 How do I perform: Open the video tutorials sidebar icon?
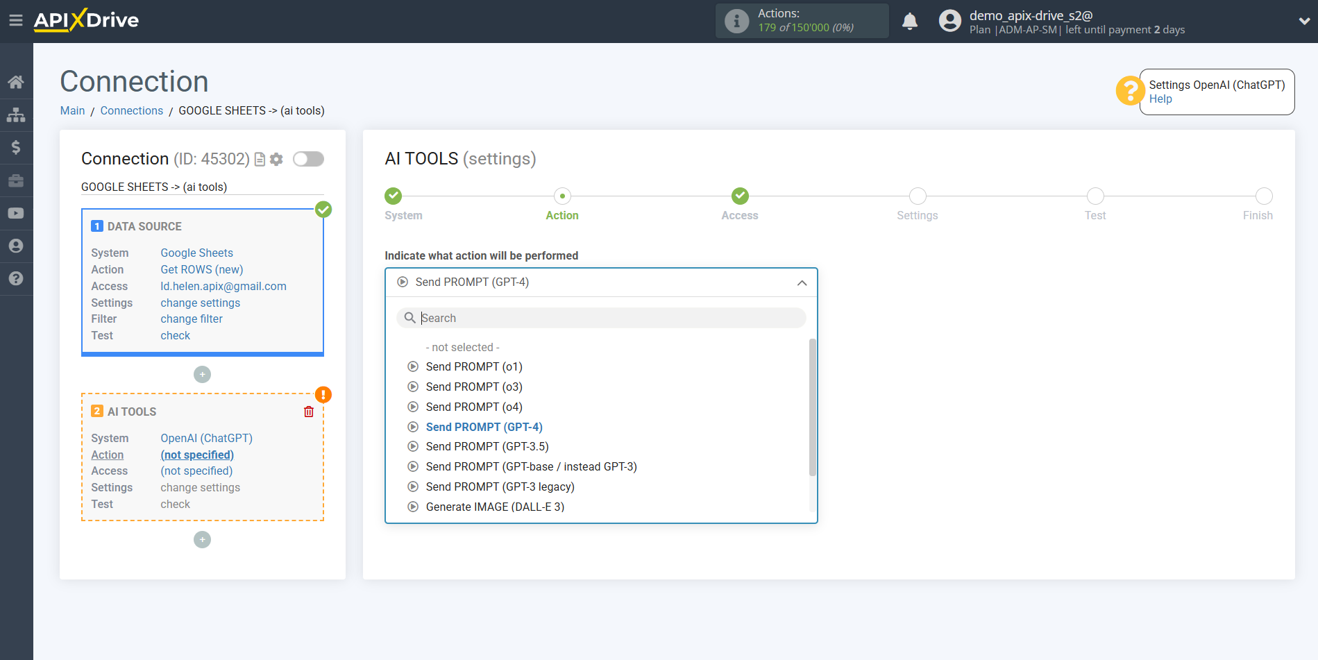[x=16, y=213]
